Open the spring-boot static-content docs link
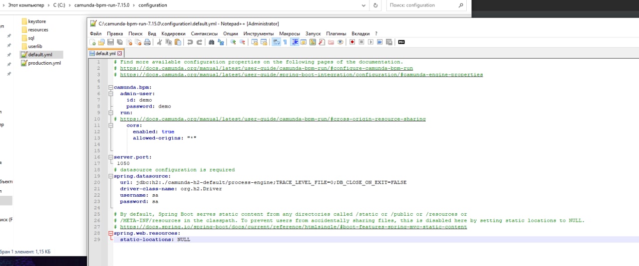The width and height of the screenshot is (639, 266). click(294, 227)
